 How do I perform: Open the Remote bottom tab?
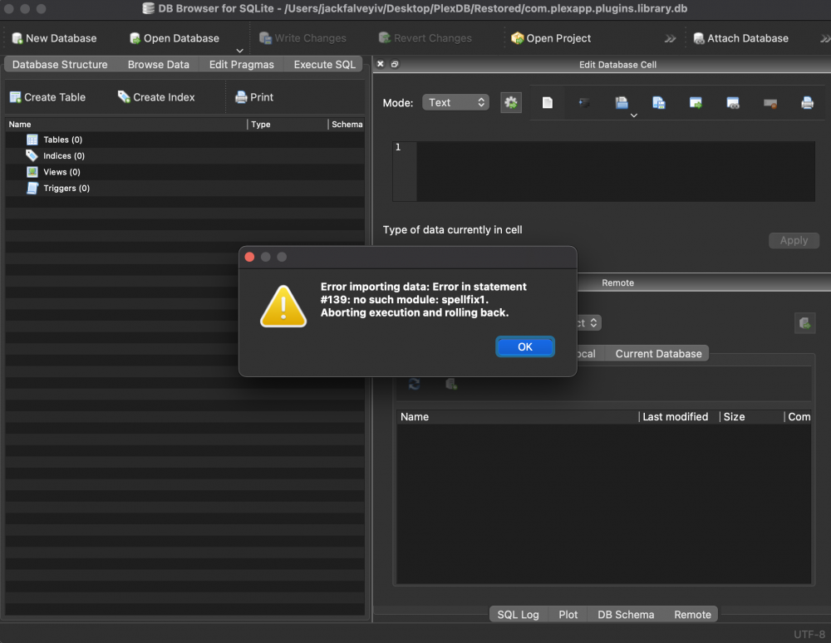(x=692, y=615)
